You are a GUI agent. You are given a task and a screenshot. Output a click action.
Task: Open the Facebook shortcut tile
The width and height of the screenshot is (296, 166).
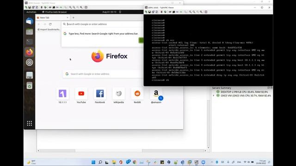[100, 95]
